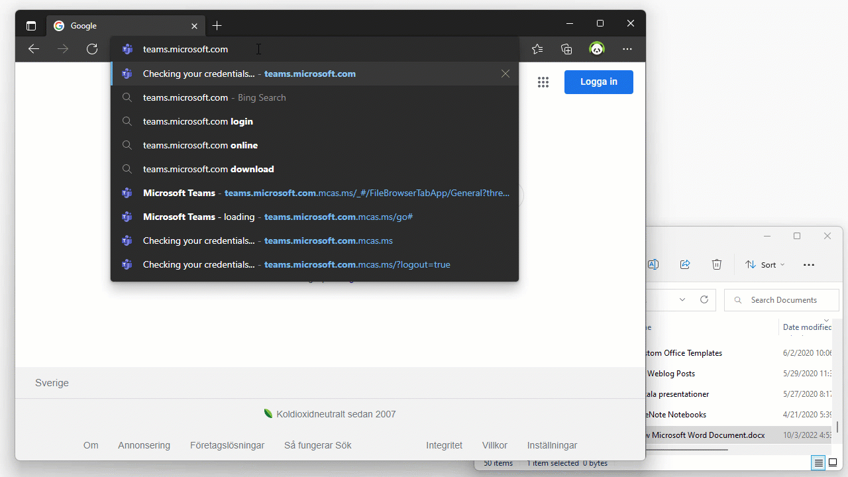Expand the Sort dropdown in Explorer
848x477 pixels.
pos(765,264)
